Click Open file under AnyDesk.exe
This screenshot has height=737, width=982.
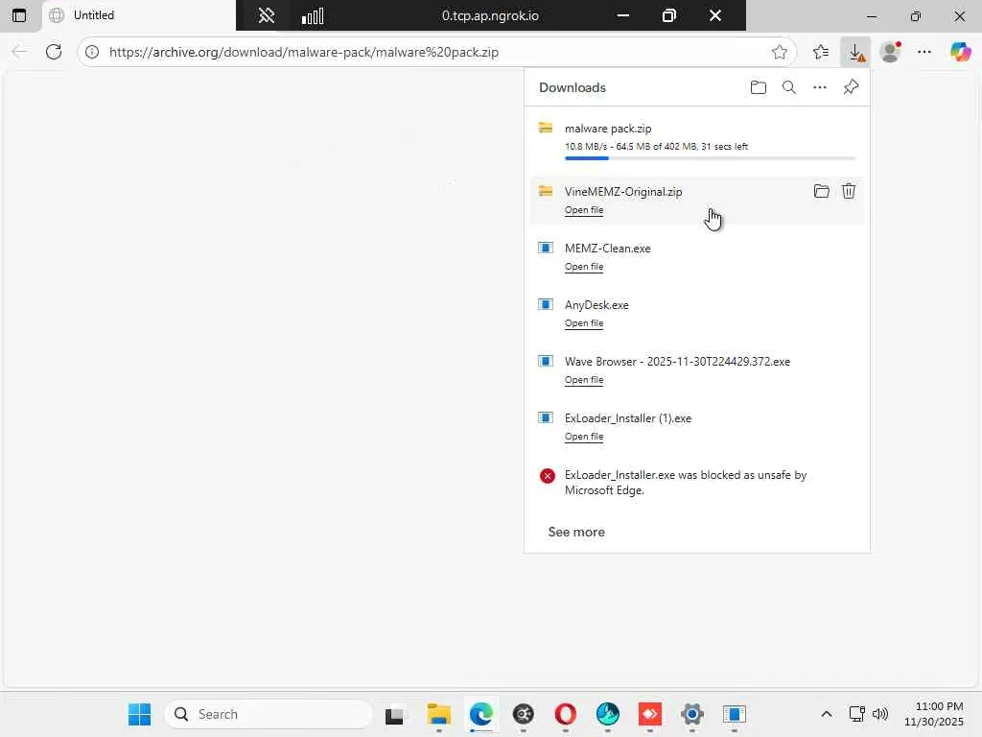pos(584,322)
